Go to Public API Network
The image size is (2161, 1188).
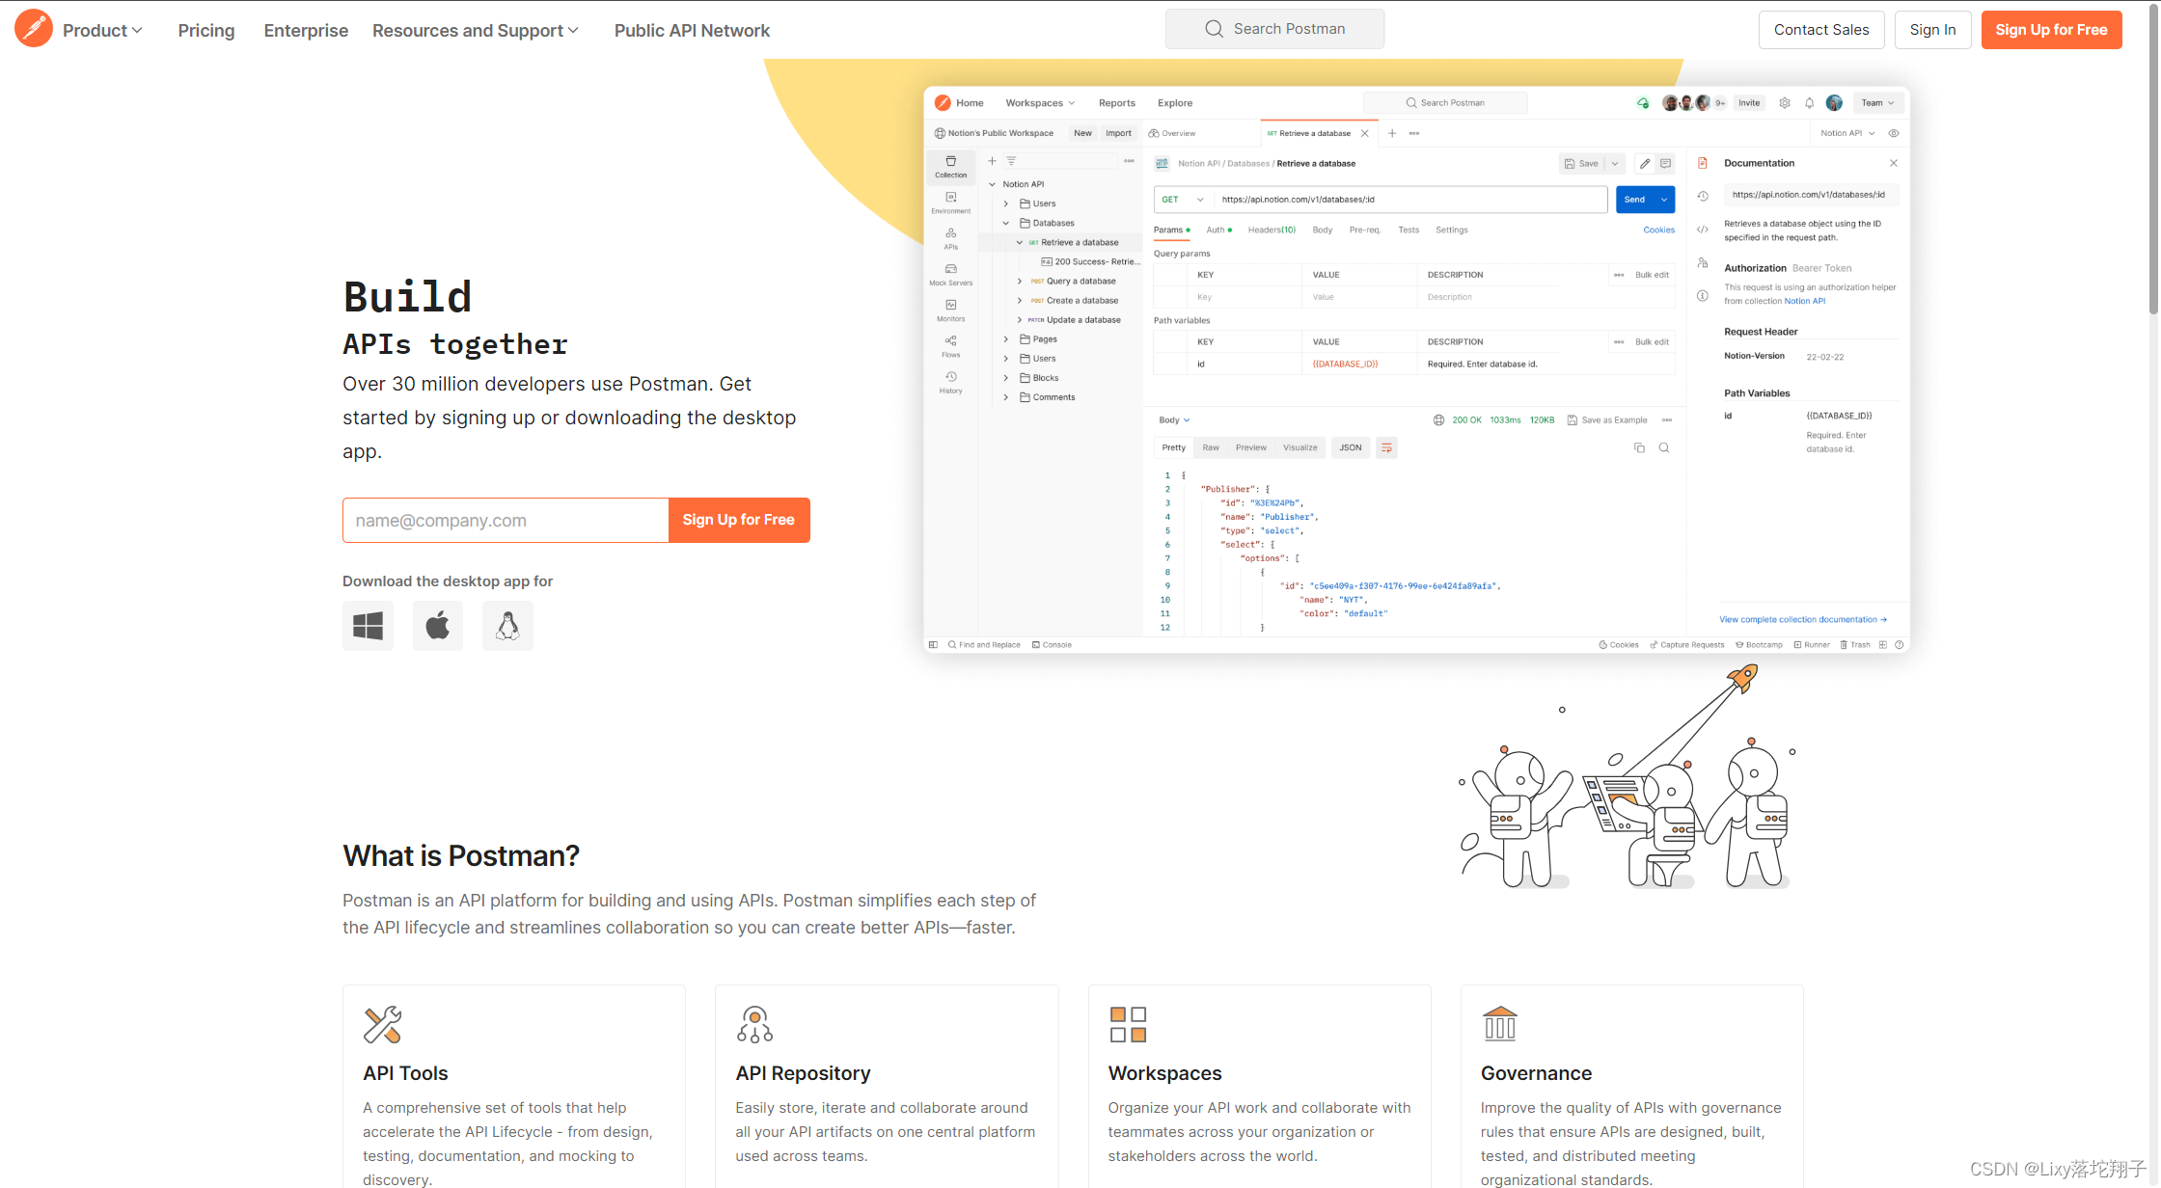[x=692, y=30]
